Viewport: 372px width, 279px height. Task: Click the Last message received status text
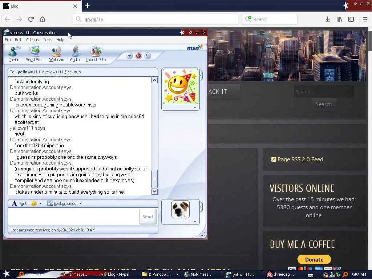[x=54, y=230]
